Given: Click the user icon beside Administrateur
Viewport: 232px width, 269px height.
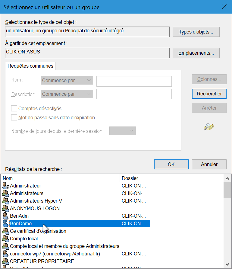Looking at the screenshot, I should click(x=6, y=186).
